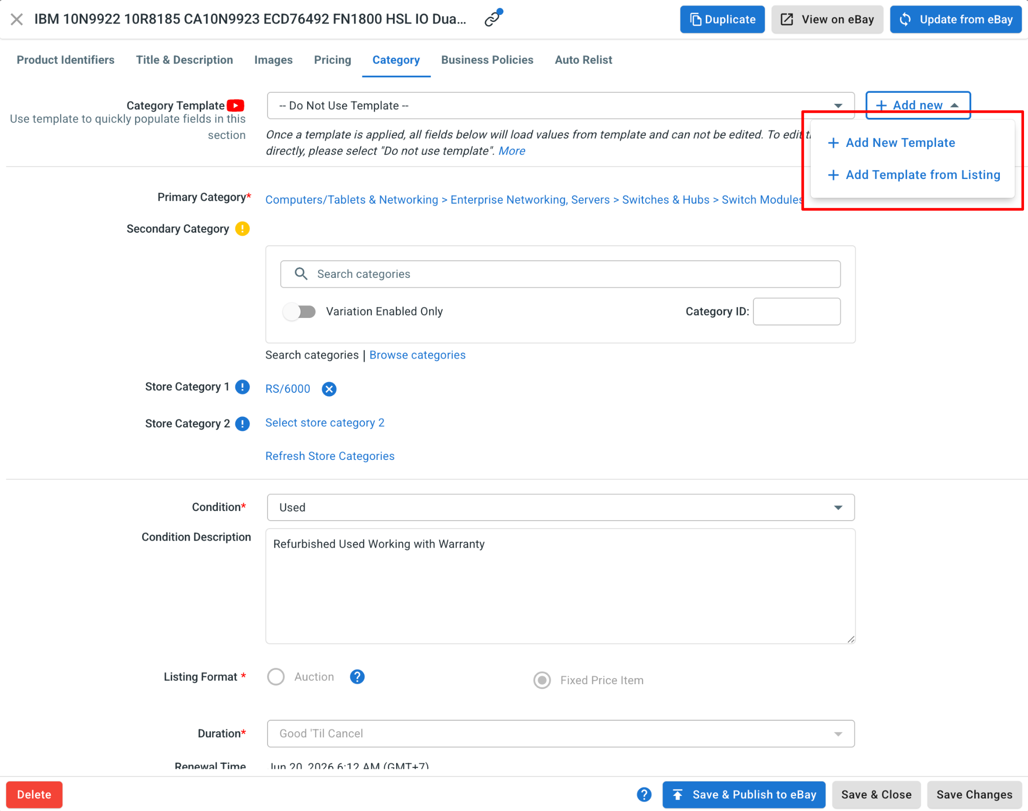Select the Fixed Price Item format
This screenshot has width=1028, height=811.
[542, 681]
